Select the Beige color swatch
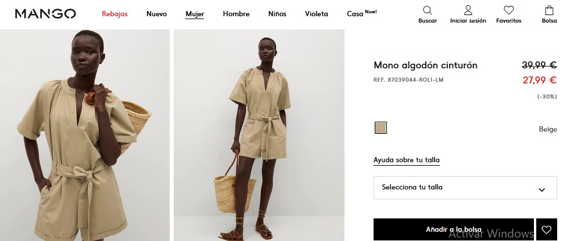Viewport: 574px width, 241px height. (381, 128)
